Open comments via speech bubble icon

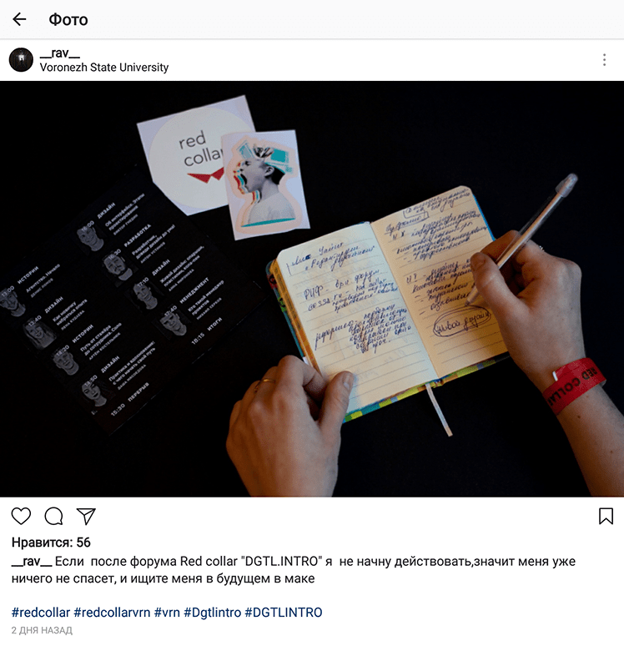pyautogui.click(x=53, y=516)
